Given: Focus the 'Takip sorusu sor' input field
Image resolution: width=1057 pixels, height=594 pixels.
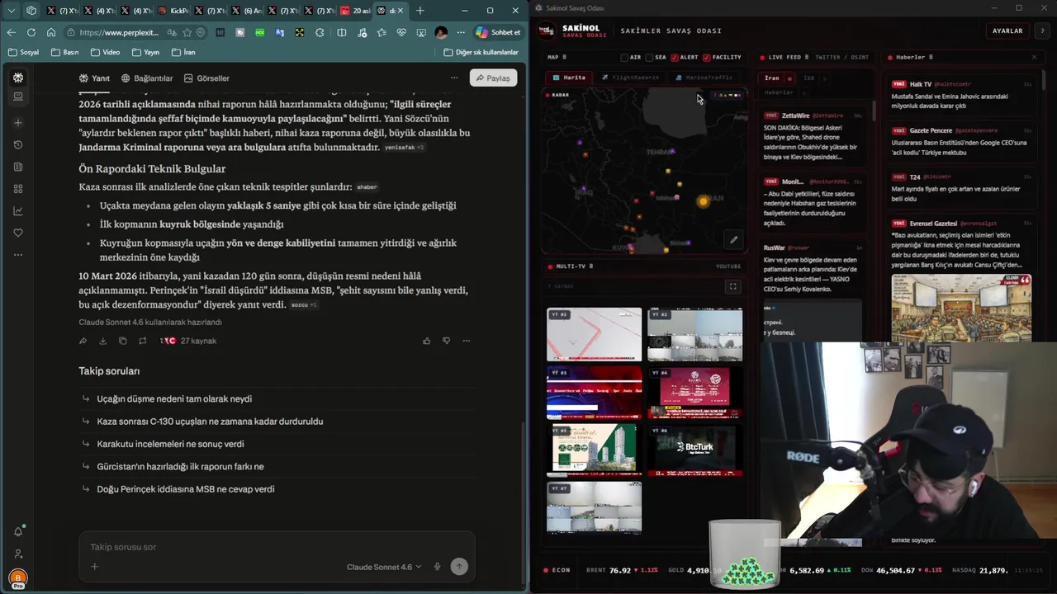Looking at the screenshot, I should (x=277, y=547).
